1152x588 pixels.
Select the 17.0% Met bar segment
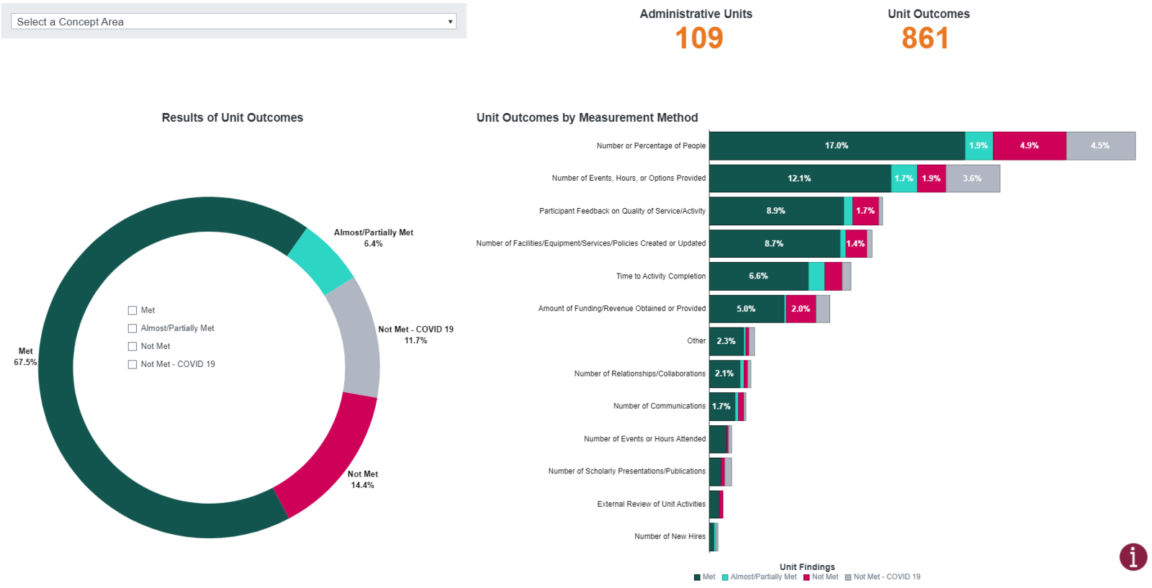[836, 146]
